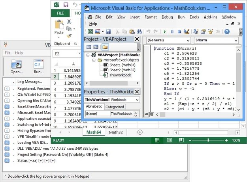The image size is (247, 182).
Task: Save the project with VBA toolbar disk icon
Action: coord(108,32)
